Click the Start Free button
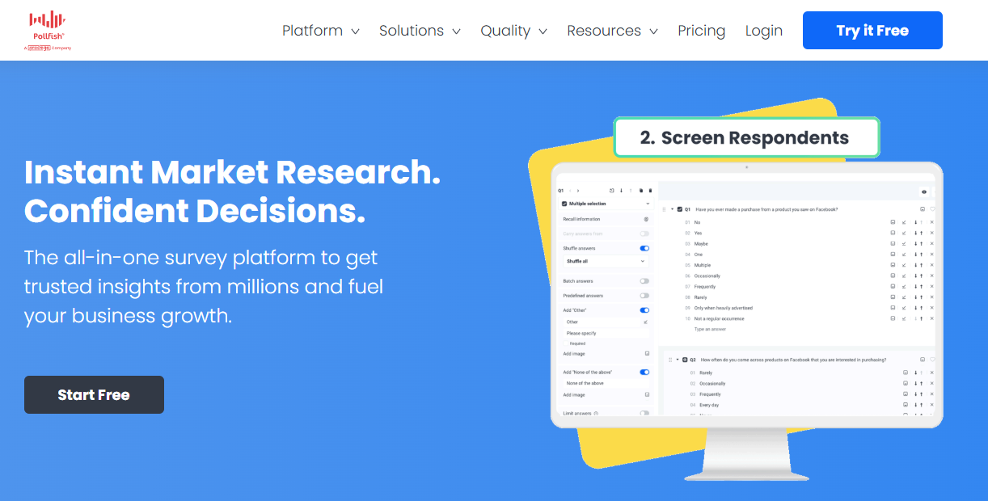 (x=94, y=394)
